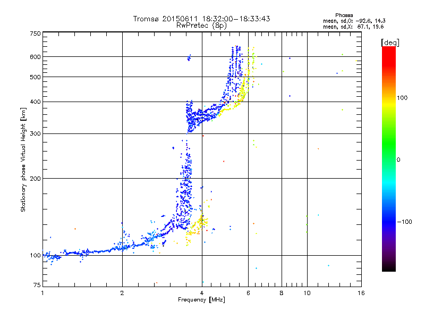Click the '75' y-axis tick label
Viewport: 425px width, 319px height.
pos(37,285)
